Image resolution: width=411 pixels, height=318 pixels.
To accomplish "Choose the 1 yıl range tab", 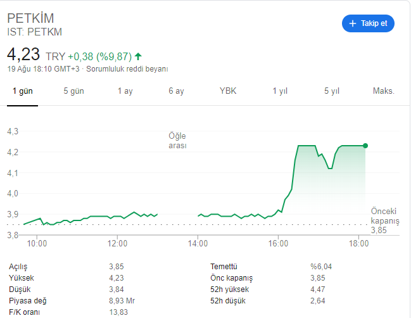I will click(x=280, y=91).
